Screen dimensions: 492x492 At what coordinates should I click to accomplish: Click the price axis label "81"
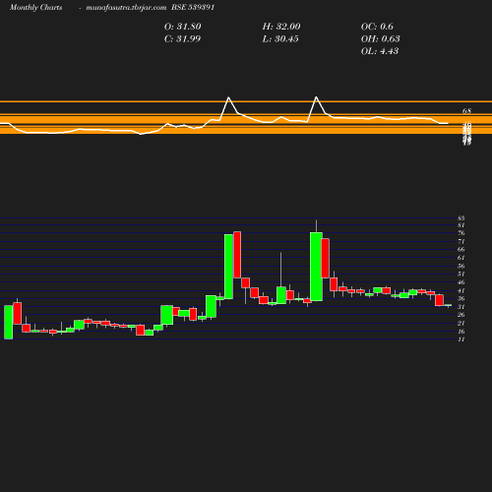(461, 225)
